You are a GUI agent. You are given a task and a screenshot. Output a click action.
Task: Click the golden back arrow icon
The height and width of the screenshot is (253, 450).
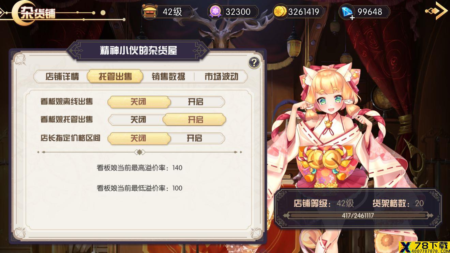437,11
